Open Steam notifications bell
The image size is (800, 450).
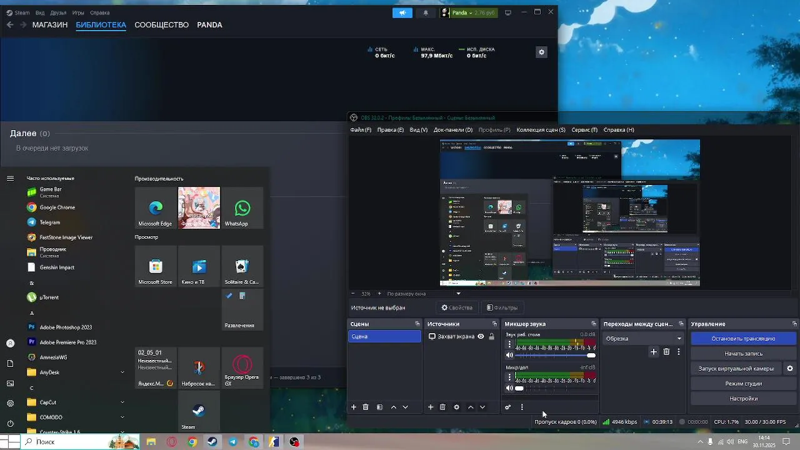pos(426,12)
